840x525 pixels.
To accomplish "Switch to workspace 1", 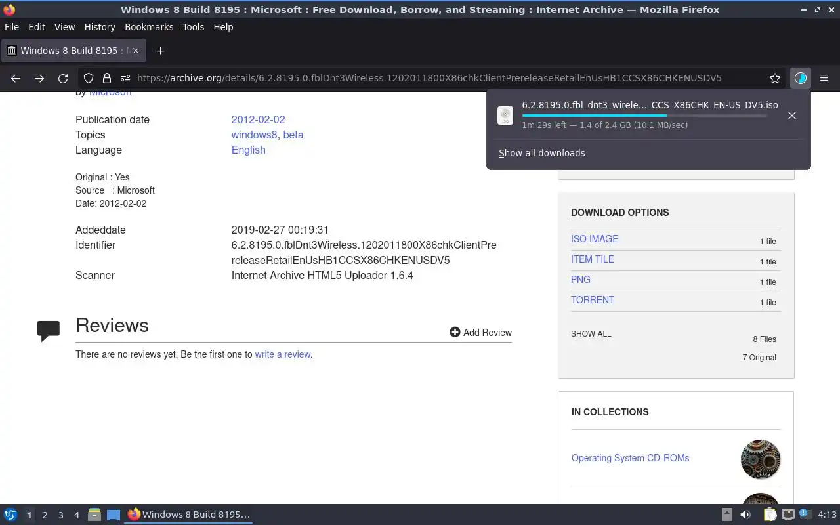I will (x=29, y=515).
